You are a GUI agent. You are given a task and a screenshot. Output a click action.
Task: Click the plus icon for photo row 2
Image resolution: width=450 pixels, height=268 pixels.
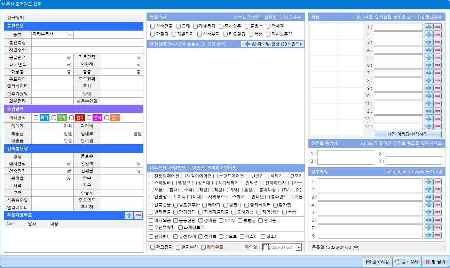429,35
